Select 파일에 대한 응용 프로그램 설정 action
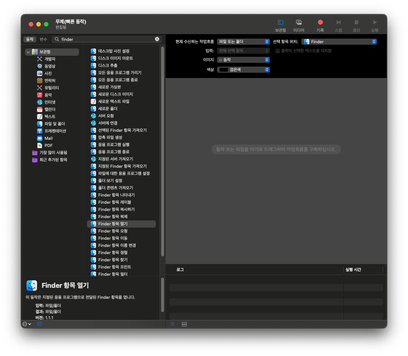Screen dimensions: 408x356 [124, 173]
